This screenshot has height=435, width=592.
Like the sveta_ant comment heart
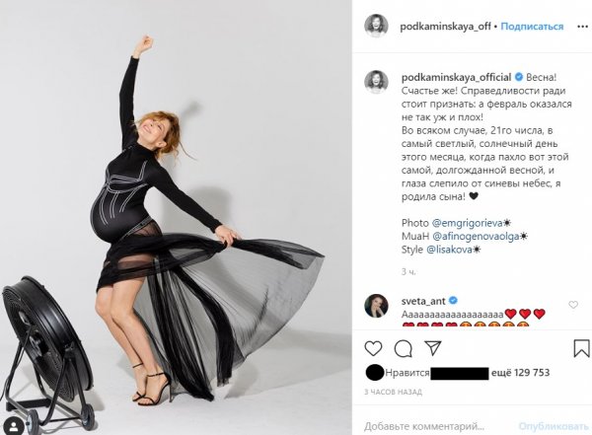coord(573,305)
